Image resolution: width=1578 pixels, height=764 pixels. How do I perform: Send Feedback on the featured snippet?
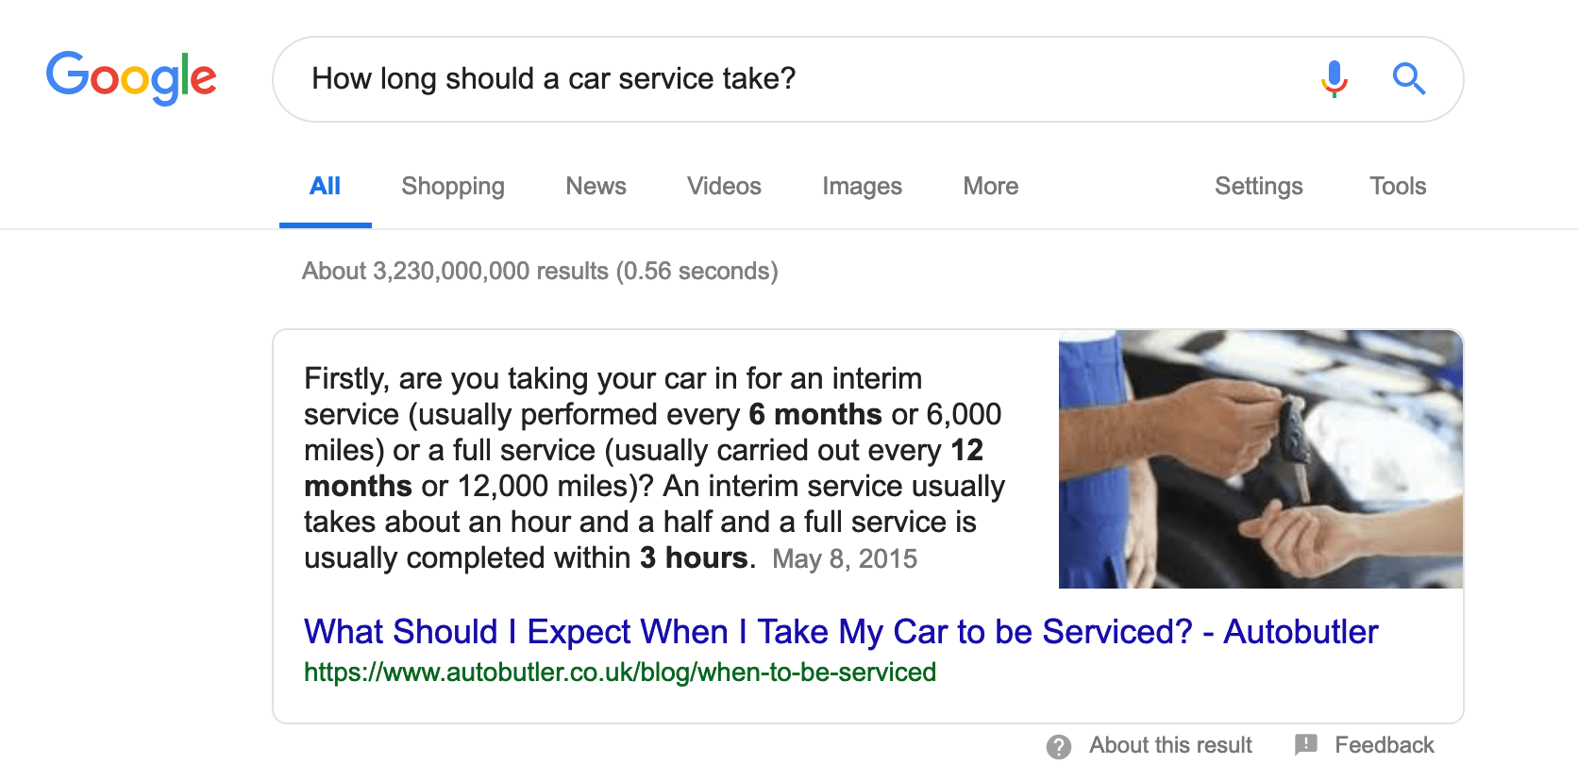[x=1384, y=745]
